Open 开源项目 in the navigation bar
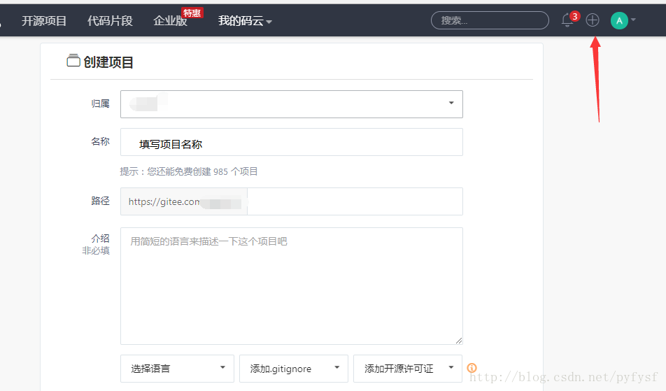The width and height of the screenshot is (666, 391). 44,21
